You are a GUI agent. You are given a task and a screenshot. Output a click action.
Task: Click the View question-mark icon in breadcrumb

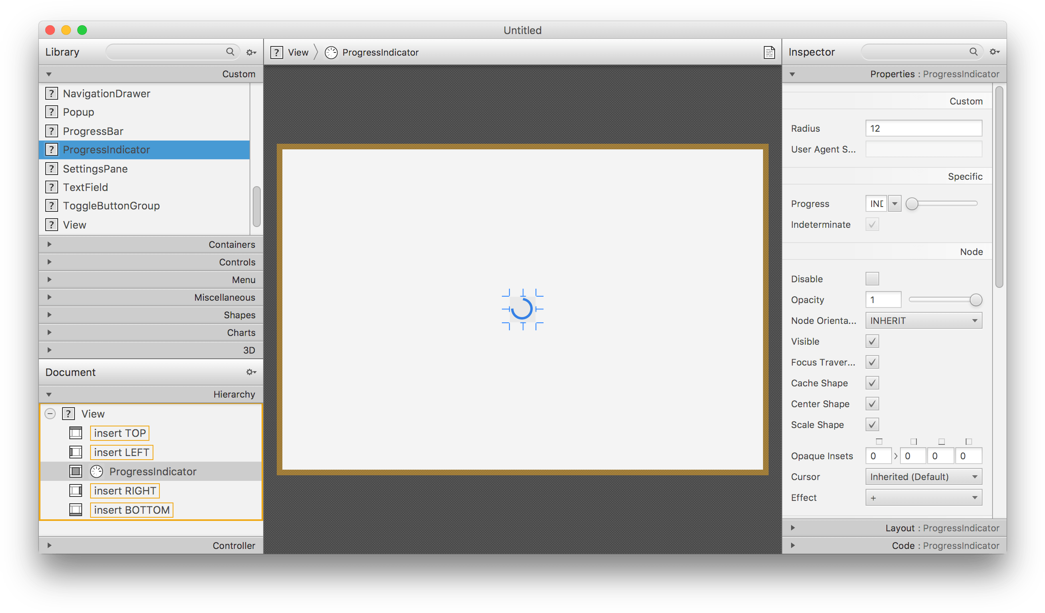click(277, 52)
